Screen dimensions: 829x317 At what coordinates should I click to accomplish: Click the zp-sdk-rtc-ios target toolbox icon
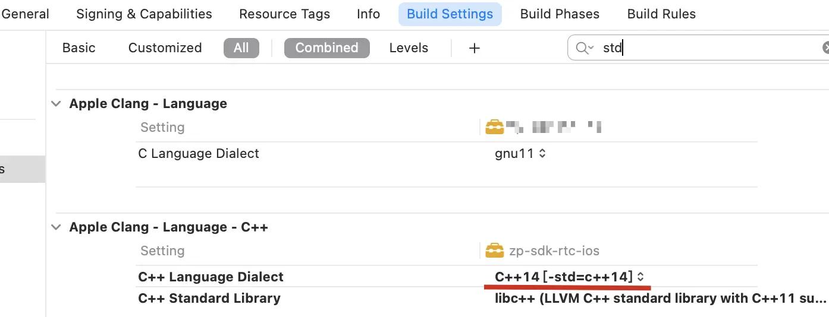(494, 251)
